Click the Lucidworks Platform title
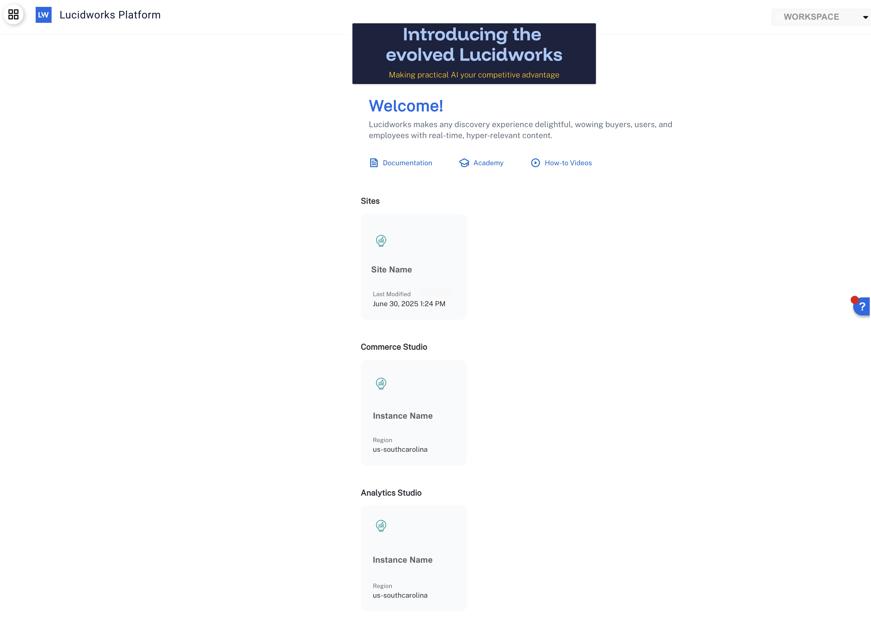This screenshot has width=871, height=618. point(110,15)
